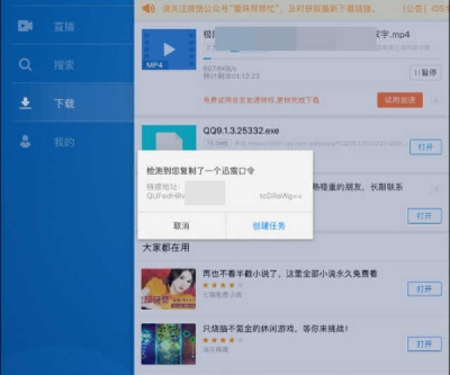Dismiss the accelerate trial promo with X
The height and width of the screenshot is (375, 450).
click(436, 100)
